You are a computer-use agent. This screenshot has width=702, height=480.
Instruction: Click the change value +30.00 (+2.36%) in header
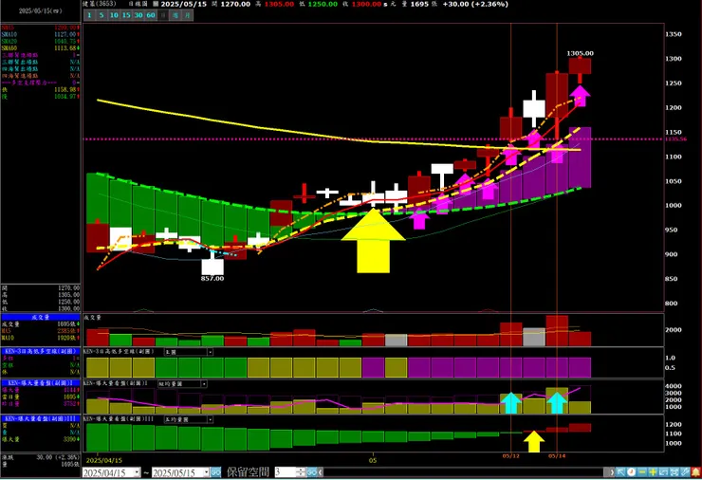pyautogui.click(x=475, y=4)
